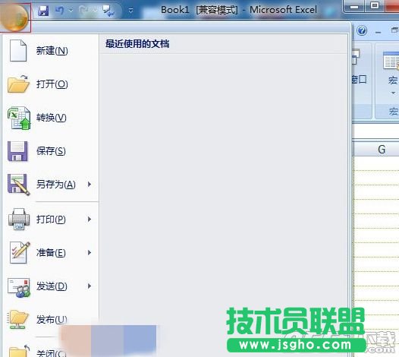This screenshot has height=357, width=399.
Task: Click the Macros icon in ribbon
Action: point(391,60)
